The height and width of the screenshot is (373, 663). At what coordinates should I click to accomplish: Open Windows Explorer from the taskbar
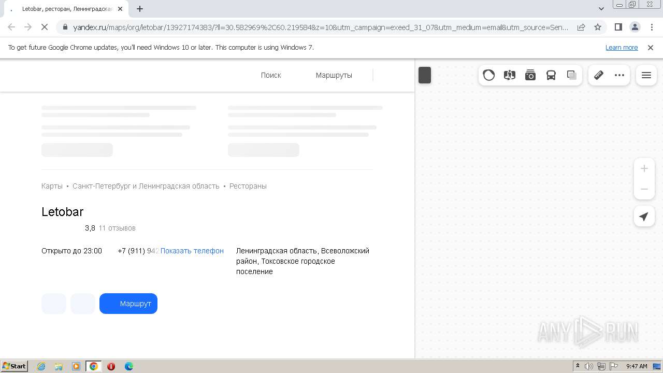pyautogui.click(x=59, y=366)
